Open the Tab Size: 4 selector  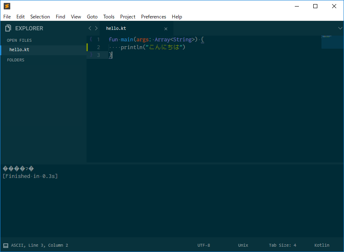click(x=282, y=245)
